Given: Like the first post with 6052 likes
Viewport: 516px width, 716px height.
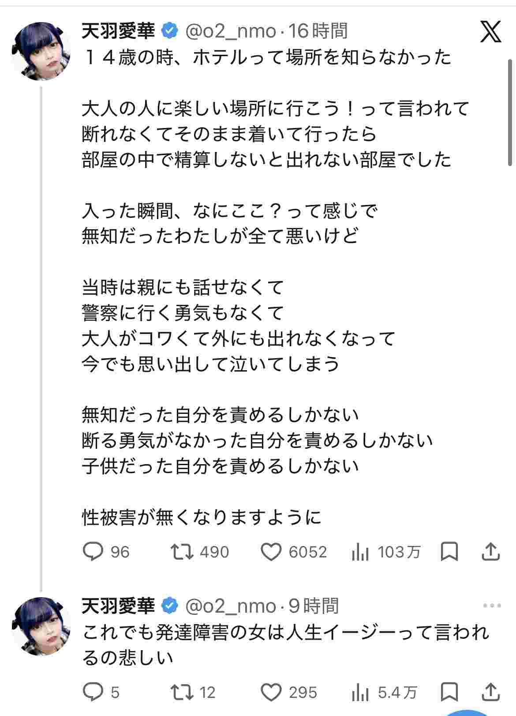Looking at the screenshot, I should [271, 552].
